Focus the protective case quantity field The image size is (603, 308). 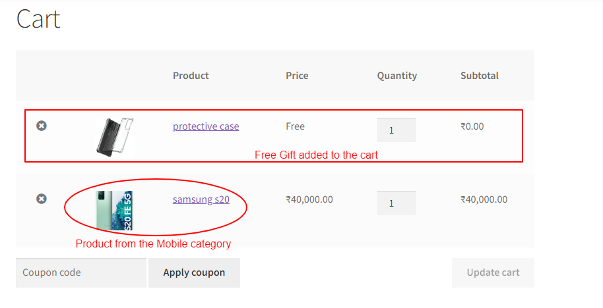pyautogui.click(x=396, y=130)
